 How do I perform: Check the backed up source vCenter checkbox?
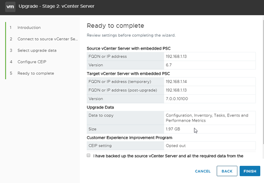[88, 155]
